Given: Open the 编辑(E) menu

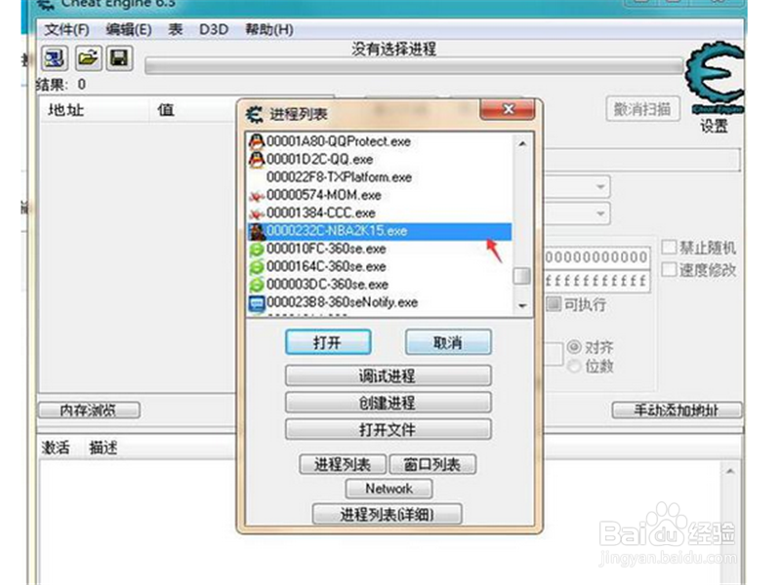Looking at the screenshot, I should click(x=129, y=29).
